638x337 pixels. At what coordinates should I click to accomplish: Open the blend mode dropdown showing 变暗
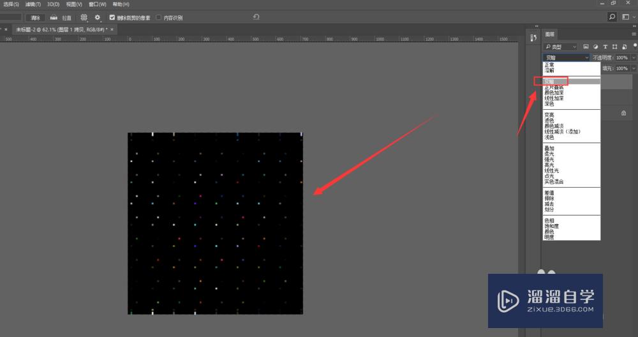[x=566, y=58]
